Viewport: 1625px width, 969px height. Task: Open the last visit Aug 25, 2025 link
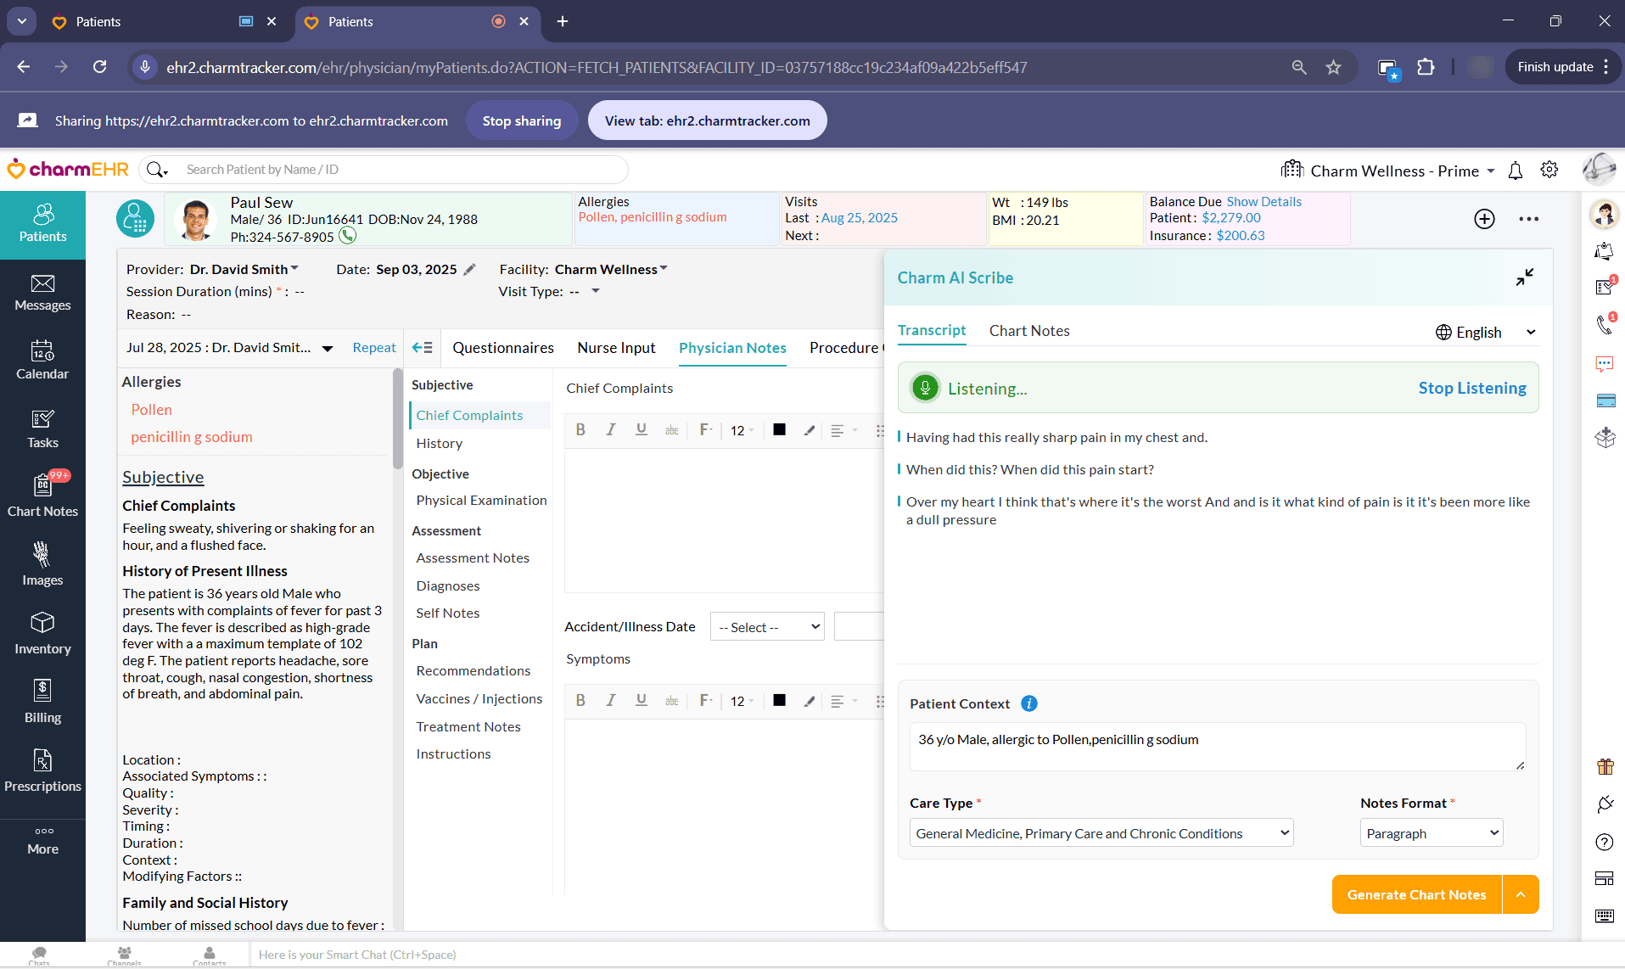(x=859, y=217)
